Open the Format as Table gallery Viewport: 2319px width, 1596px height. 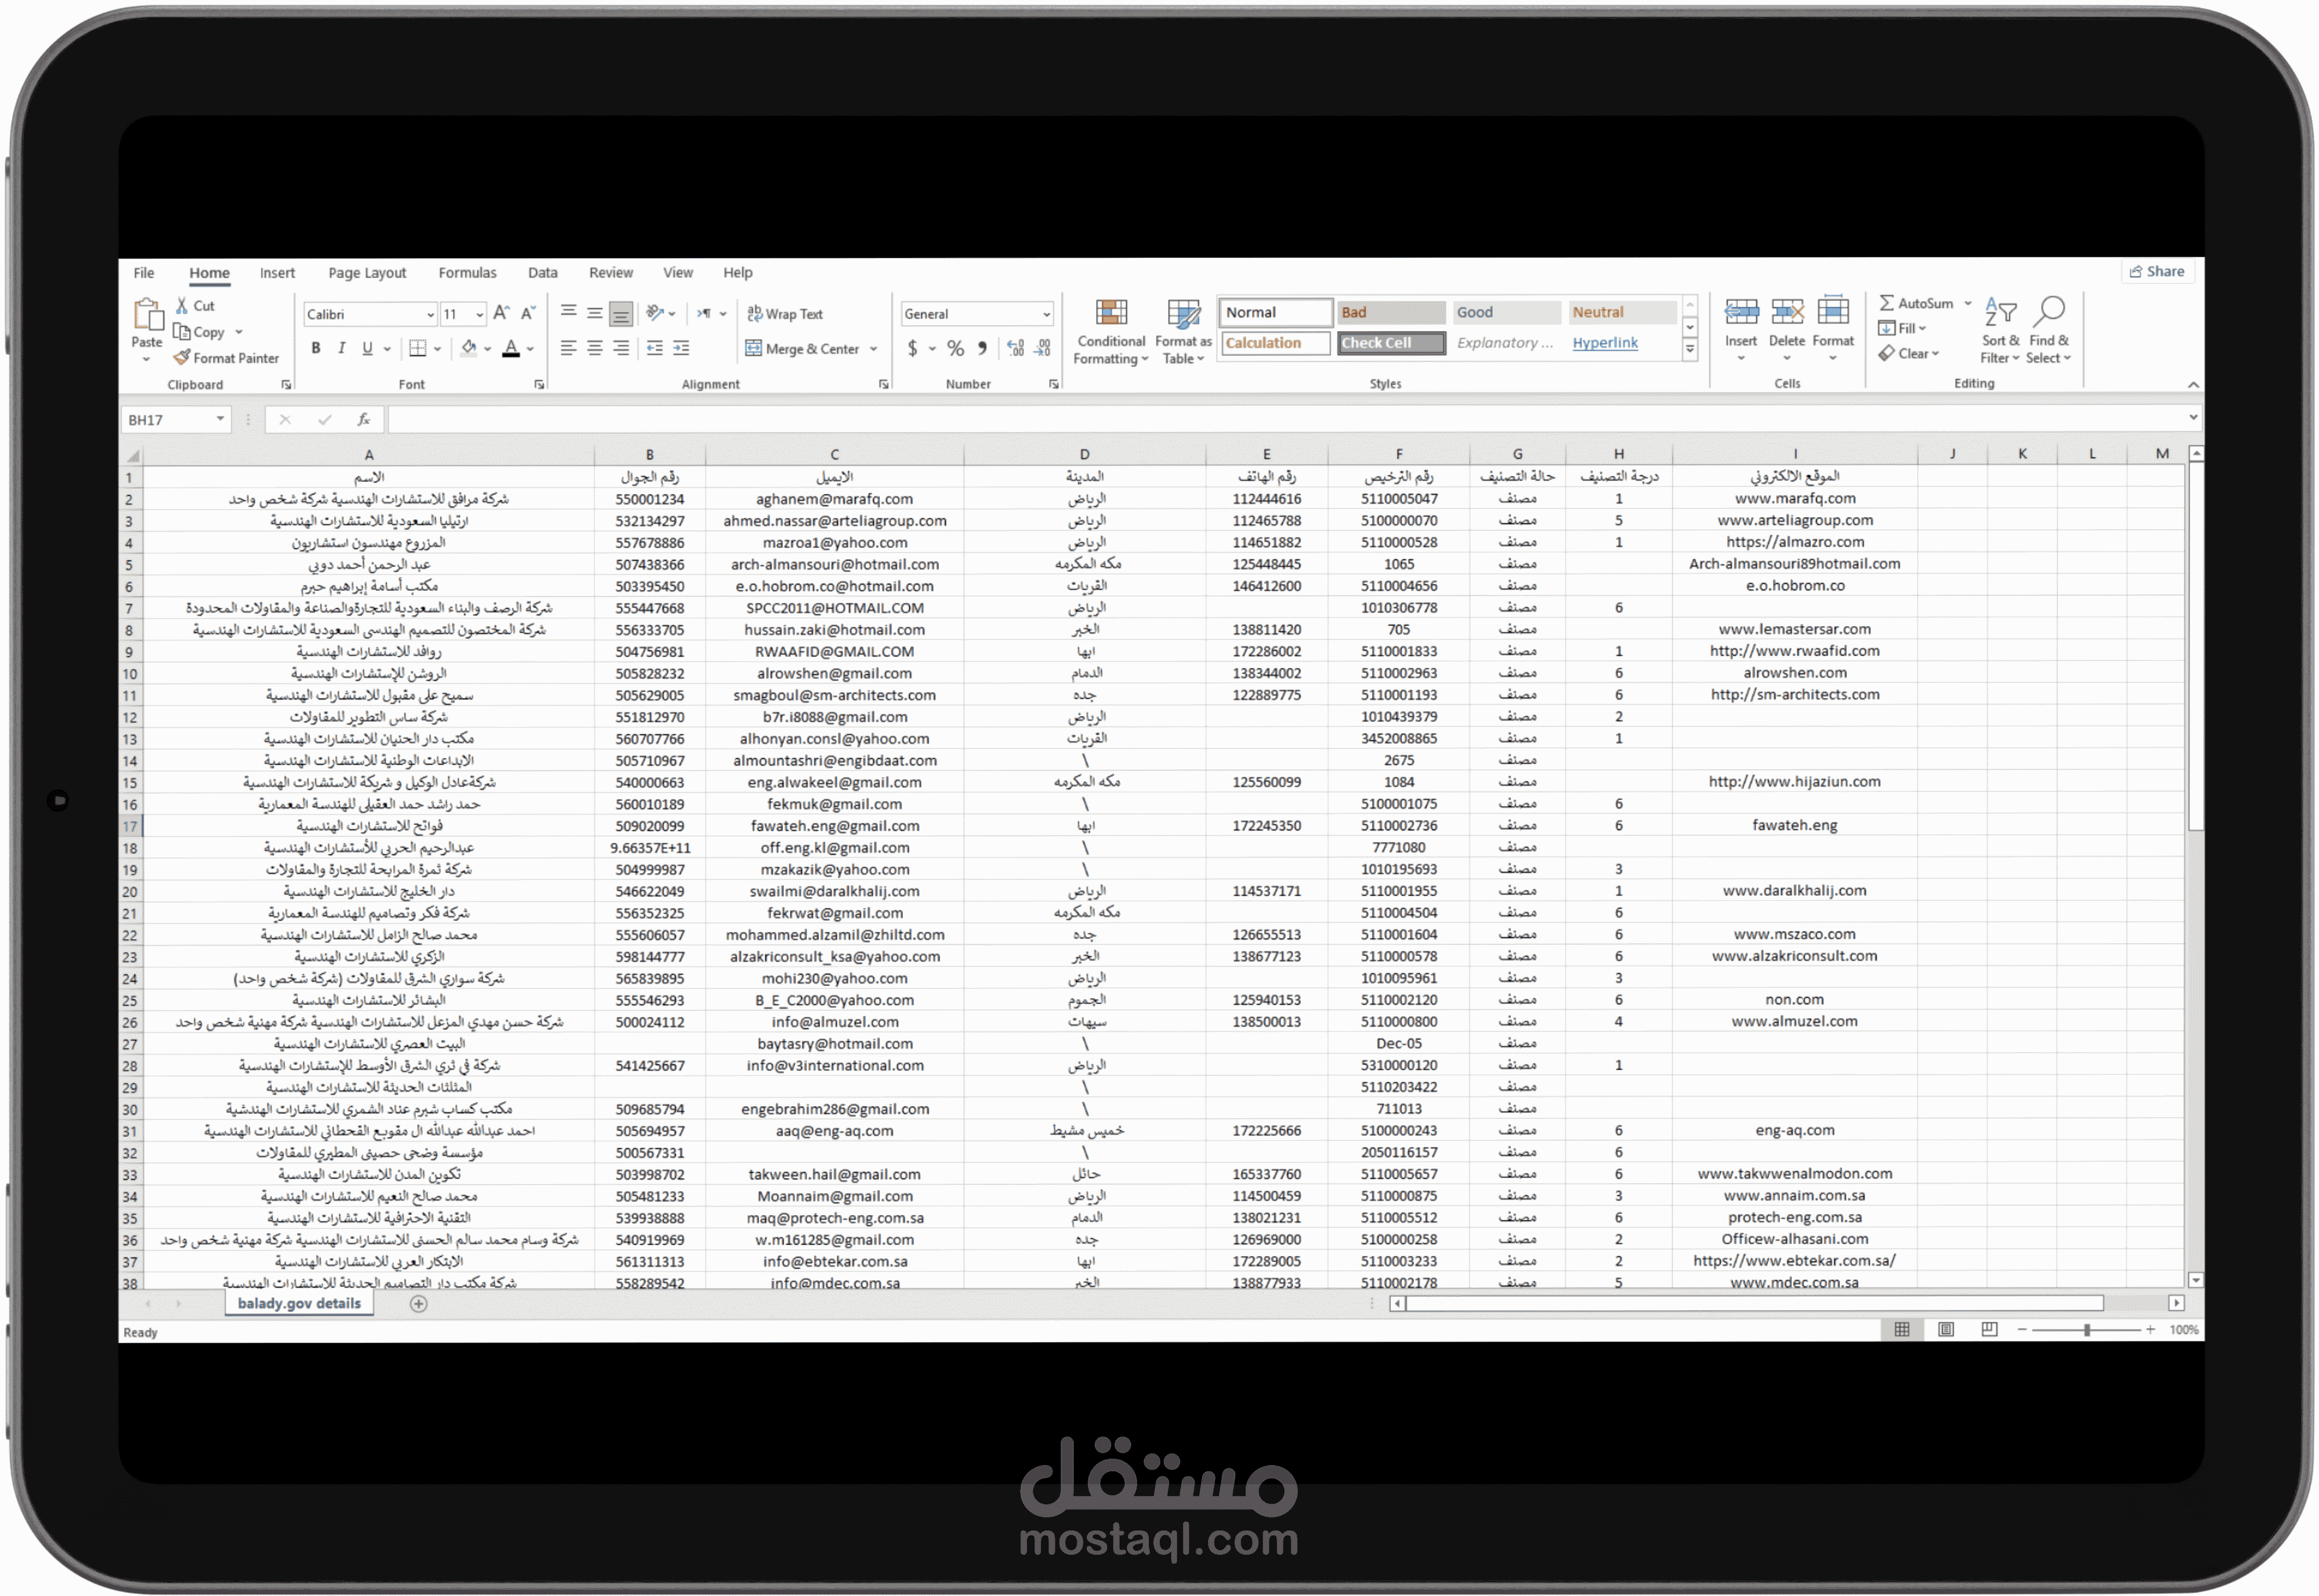click(1183, 315)
